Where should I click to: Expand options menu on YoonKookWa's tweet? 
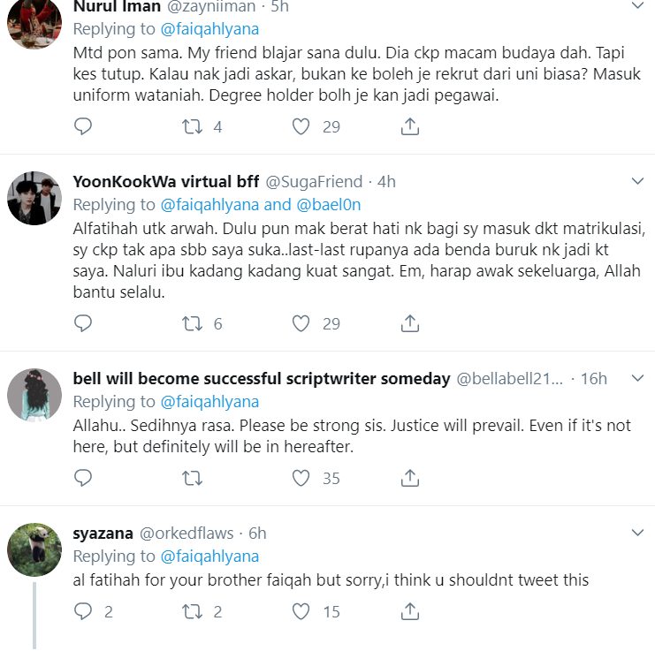click(637, 182)
